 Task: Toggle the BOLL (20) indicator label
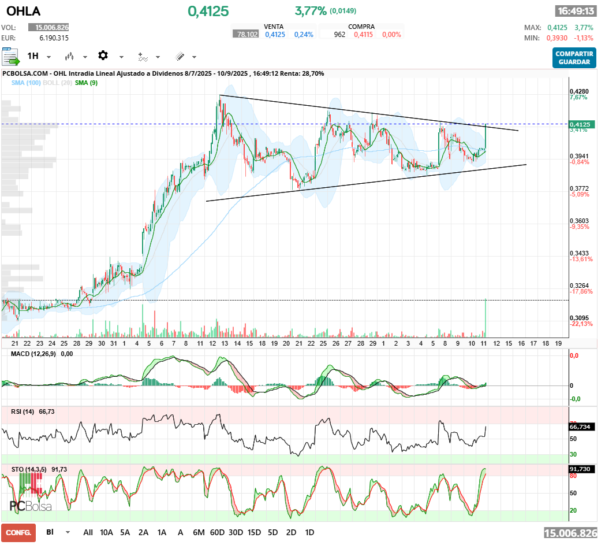pos(58,83)
